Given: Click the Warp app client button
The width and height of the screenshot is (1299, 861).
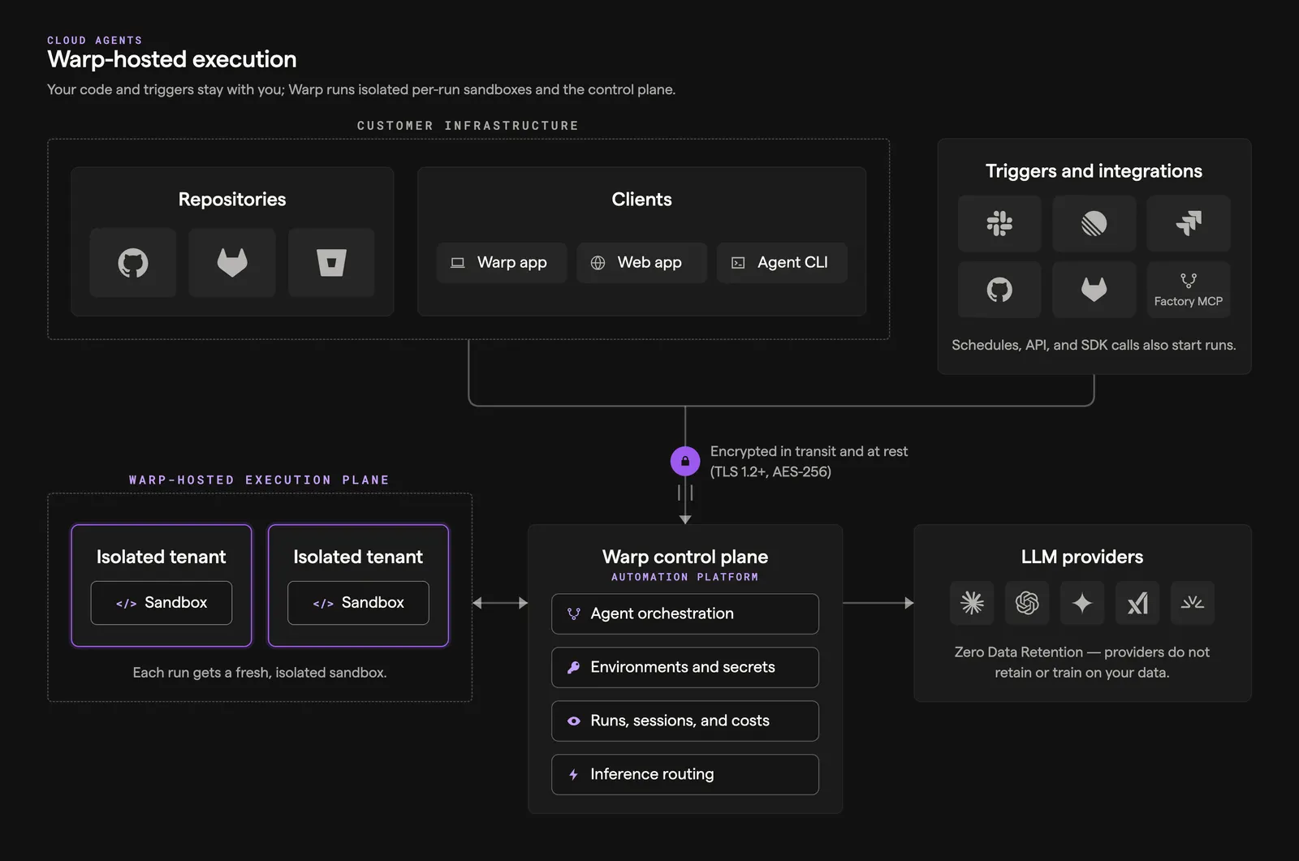Looking at the screenshot, I should [x=502, y=263].
